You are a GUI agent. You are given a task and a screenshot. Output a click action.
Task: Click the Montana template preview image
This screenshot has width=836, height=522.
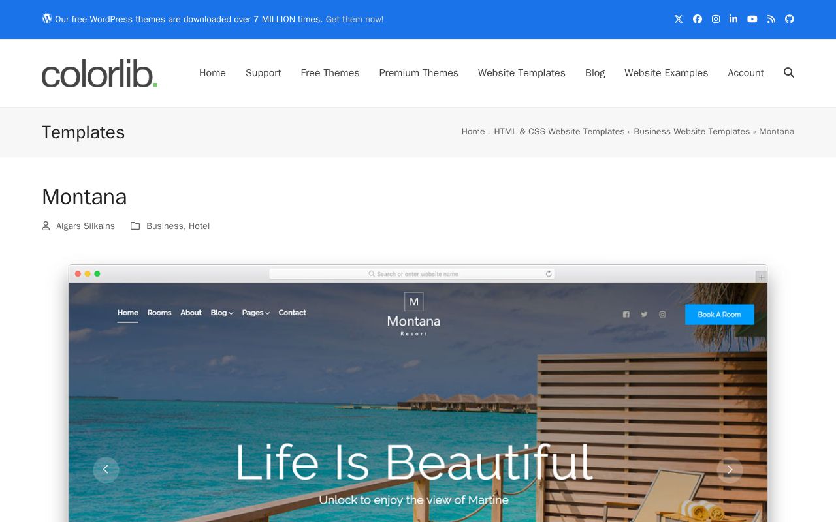click(418, 393)
